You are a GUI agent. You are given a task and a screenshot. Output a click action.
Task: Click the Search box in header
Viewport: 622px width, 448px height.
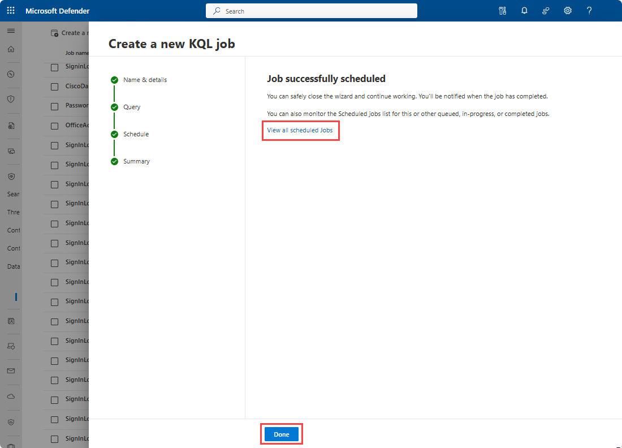312,11
